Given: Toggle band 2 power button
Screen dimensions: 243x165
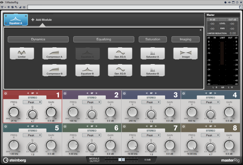Looking at the screenshot, I should pyautogui.click(x=65, y=93).
